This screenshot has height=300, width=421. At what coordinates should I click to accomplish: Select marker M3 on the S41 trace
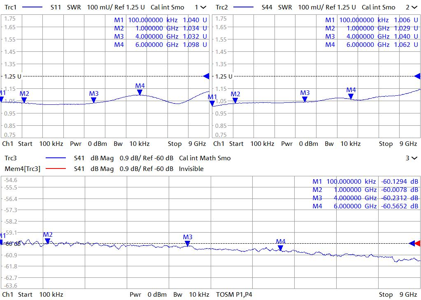pyautogui.click(x=187, y=243)
